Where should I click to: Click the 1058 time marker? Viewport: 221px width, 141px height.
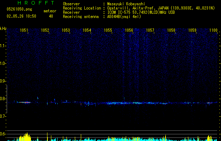(x=171, y=30)
